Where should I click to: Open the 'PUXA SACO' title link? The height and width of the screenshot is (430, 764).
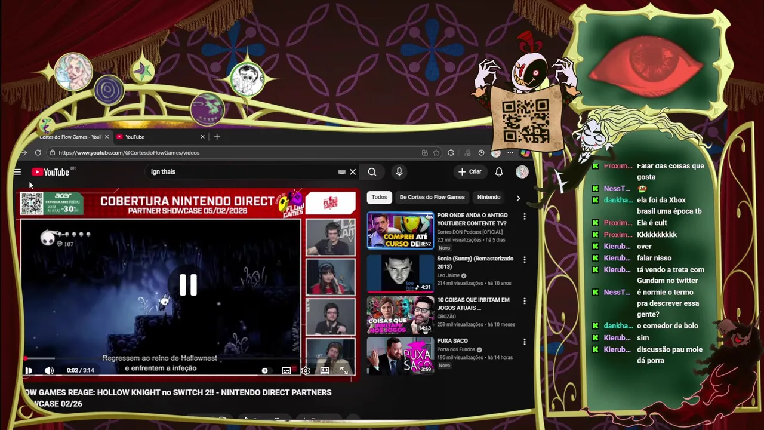click(452, 341)
